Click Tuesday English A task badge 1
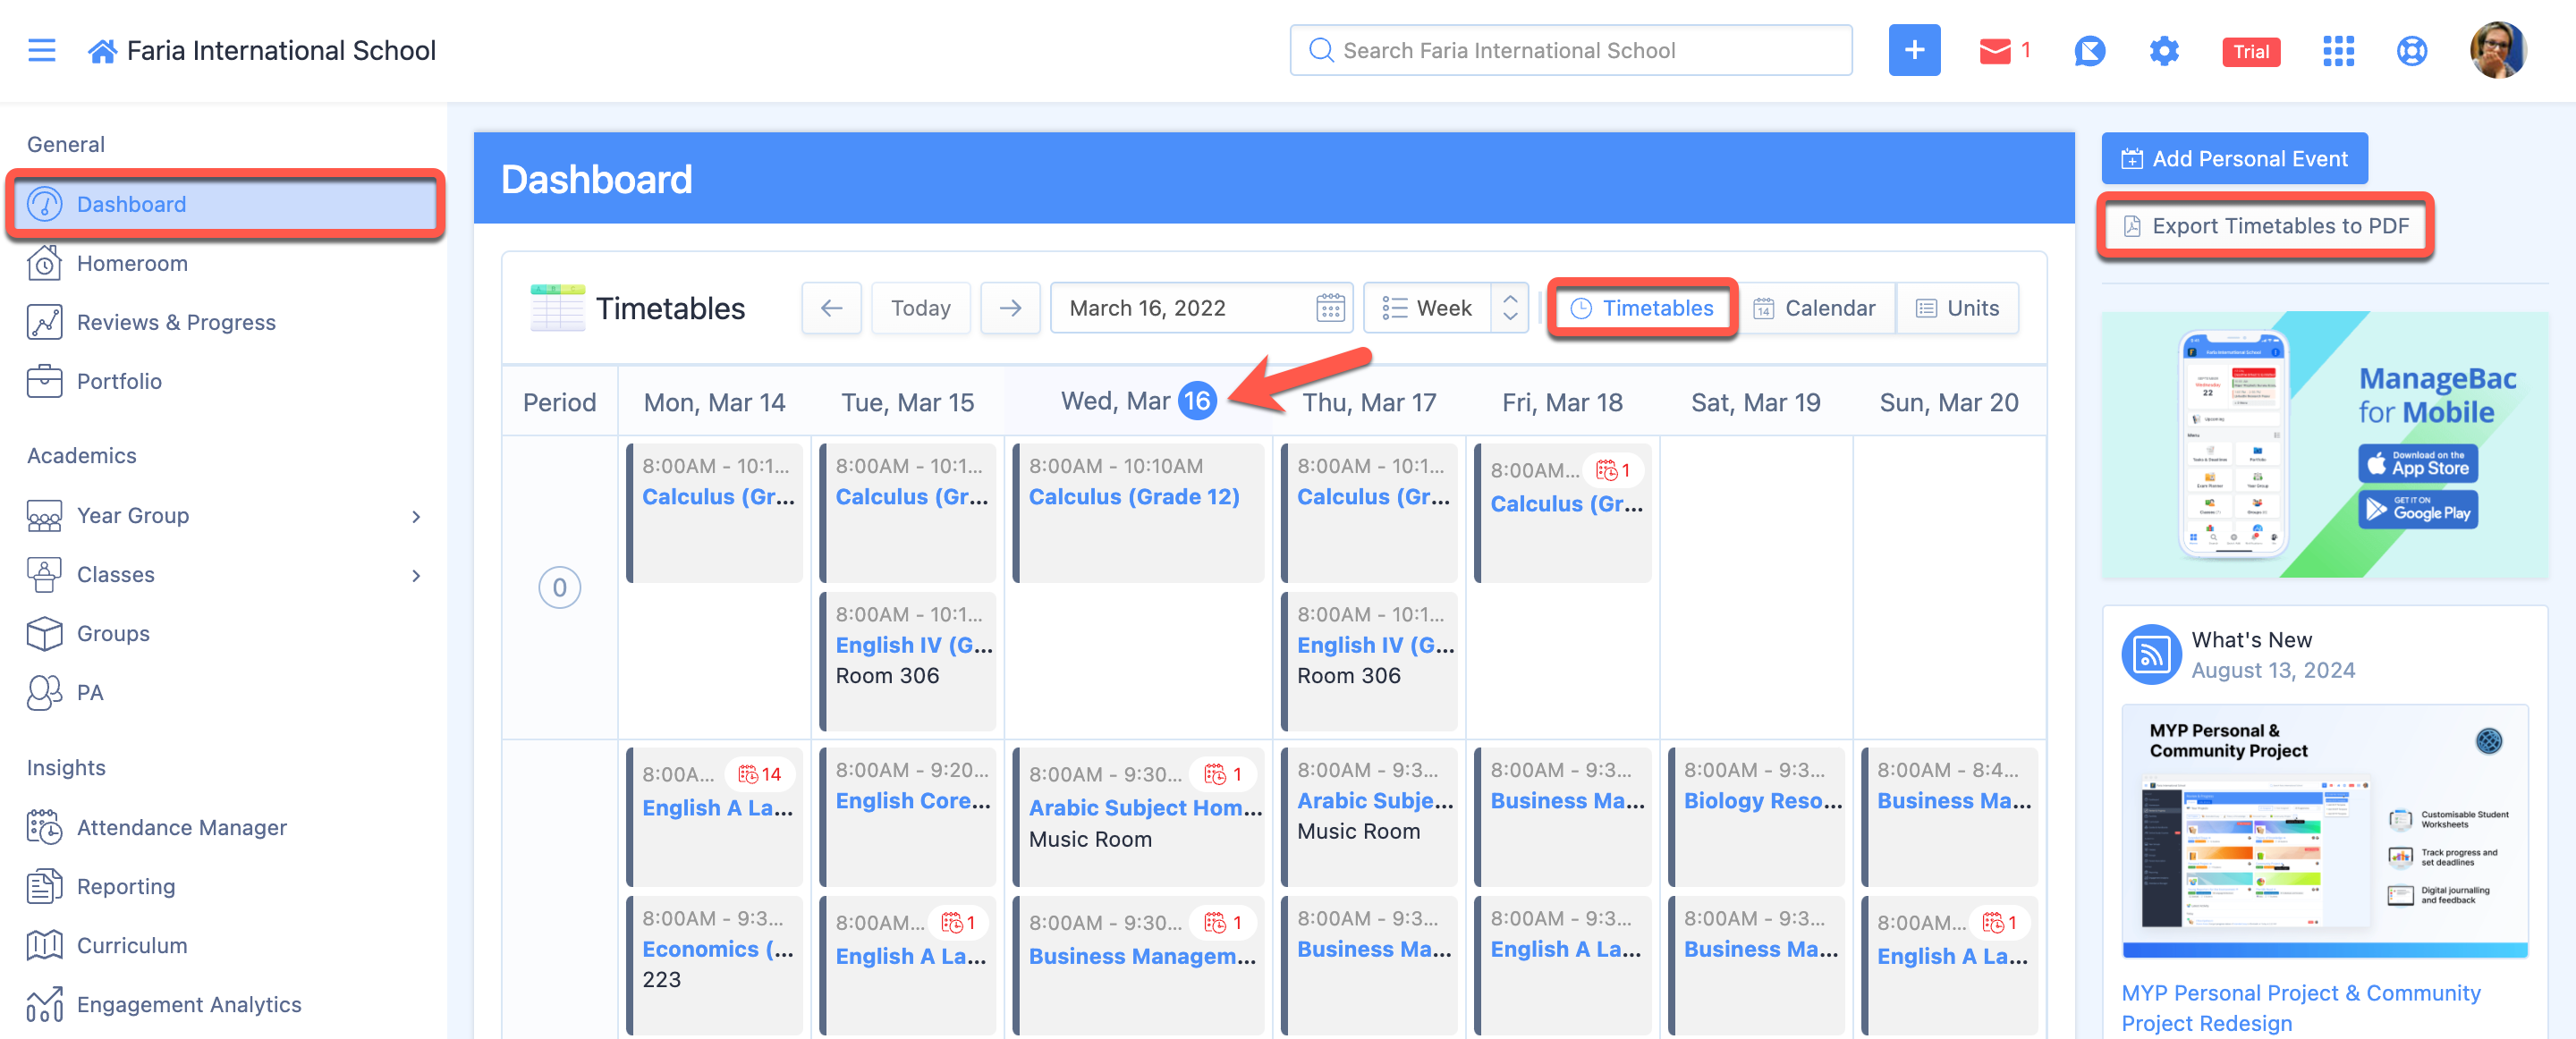Image resolution: width=2576 pixels, height=1039 pixels. [x=957, y=922]
